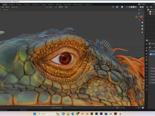Viewport: 155px width, 116px height.
Task: Switch to wireframe viewport shading
Action: click(x=129, y=7)
